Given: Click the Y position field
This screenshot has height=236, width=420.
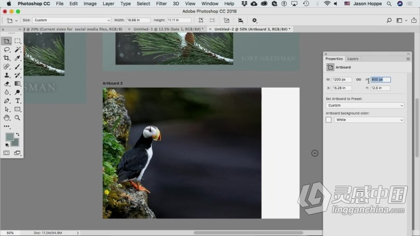Looking at the screenshot, I should [x=381, y=88].
